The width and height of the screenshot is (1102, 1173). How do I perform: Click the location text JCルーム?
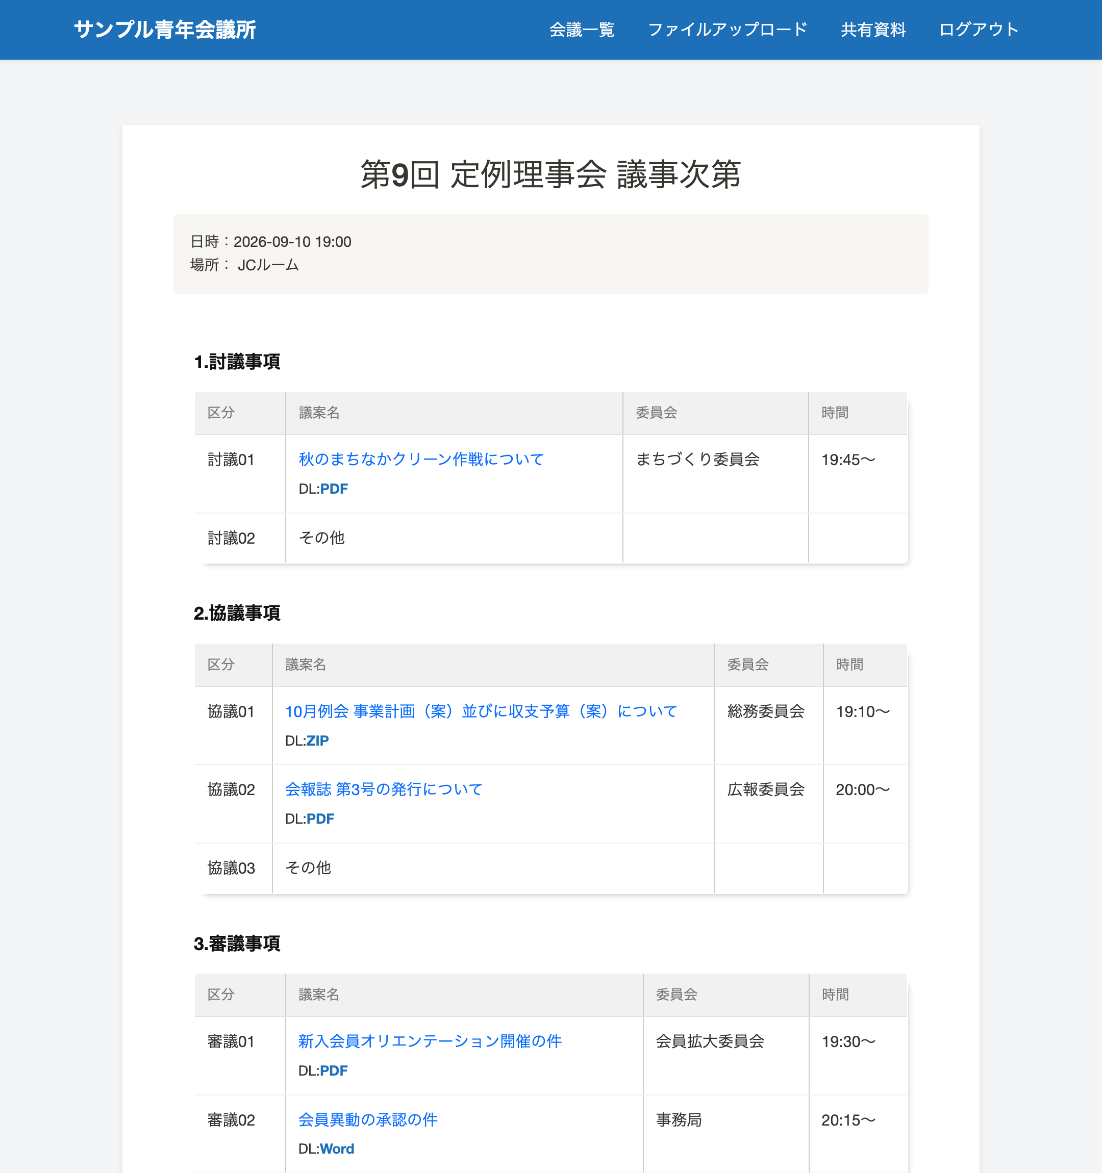(x=268, y=265)
